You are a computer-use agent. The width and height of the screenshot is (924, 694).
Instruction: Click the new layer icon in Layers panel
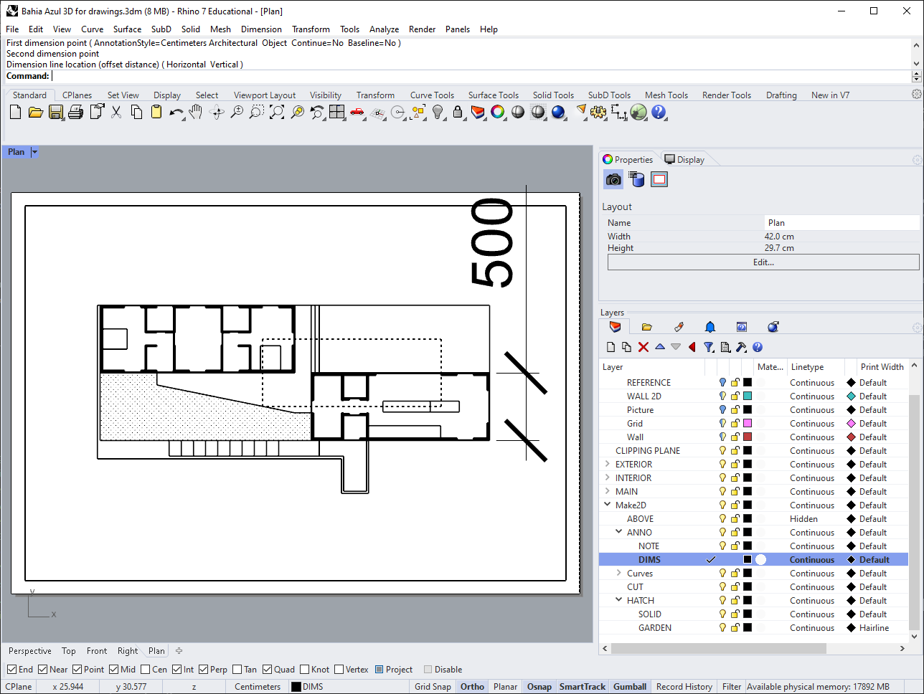(610, 347)
